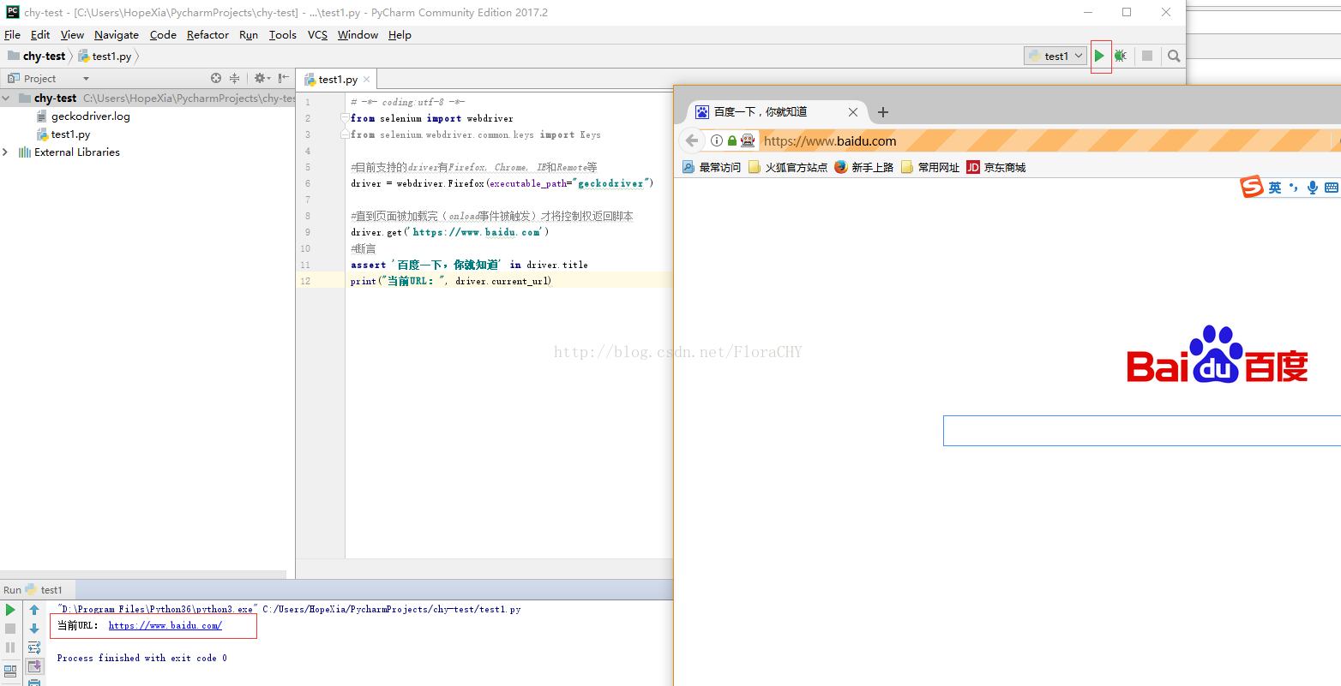The image size is (1341, 686).
Task: Open the https://www.baidu.com/ link in console output
Action: (165, 626)
